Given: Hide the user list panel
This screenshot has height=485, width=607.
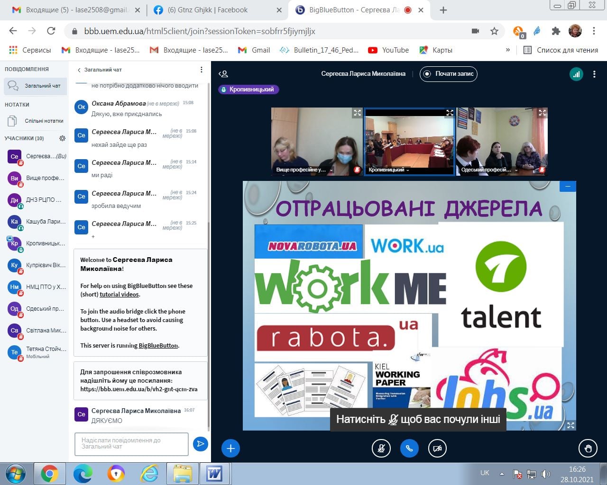Looking at the screenshot, I should [x=223, y=74].
